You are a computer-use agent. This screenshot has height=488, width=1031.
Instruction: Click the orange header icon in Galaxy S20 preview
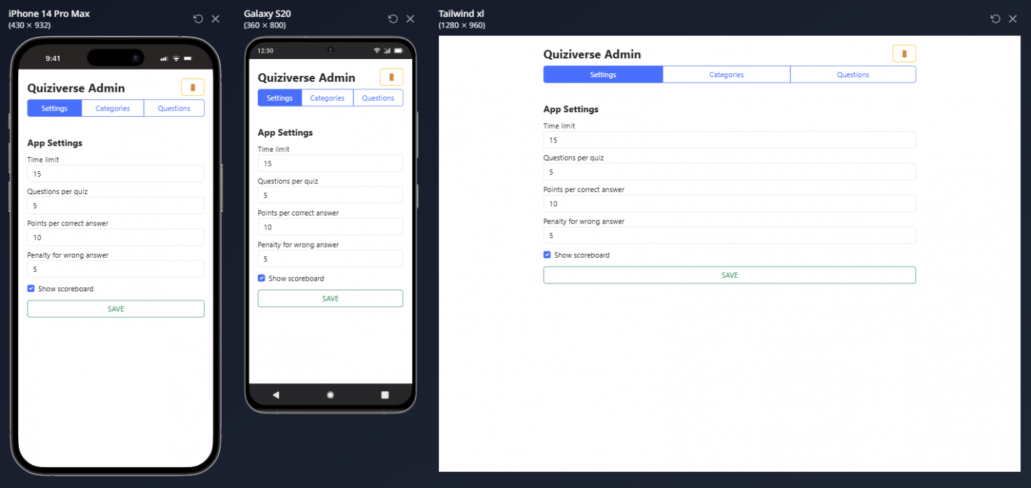tap(391, 77)
